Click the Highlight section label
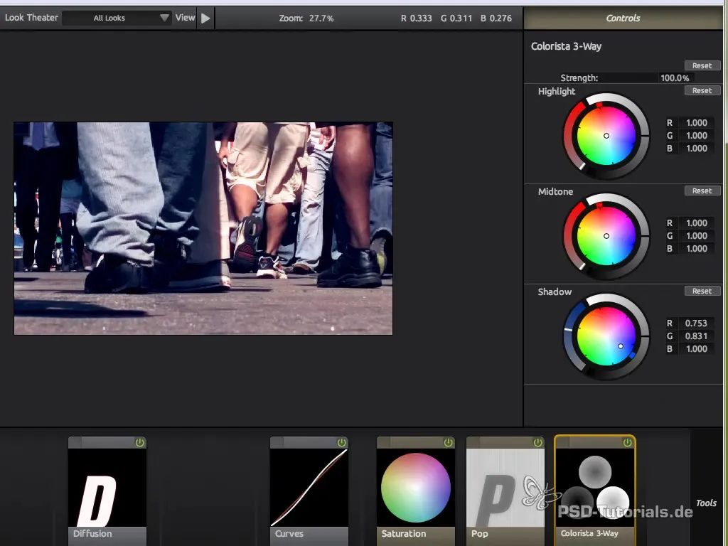 (x=556, y=92)
